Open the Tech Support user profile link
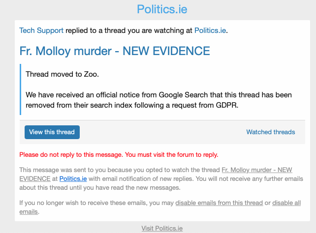This screenshot has width=316, height=233. tap(41, 30)
